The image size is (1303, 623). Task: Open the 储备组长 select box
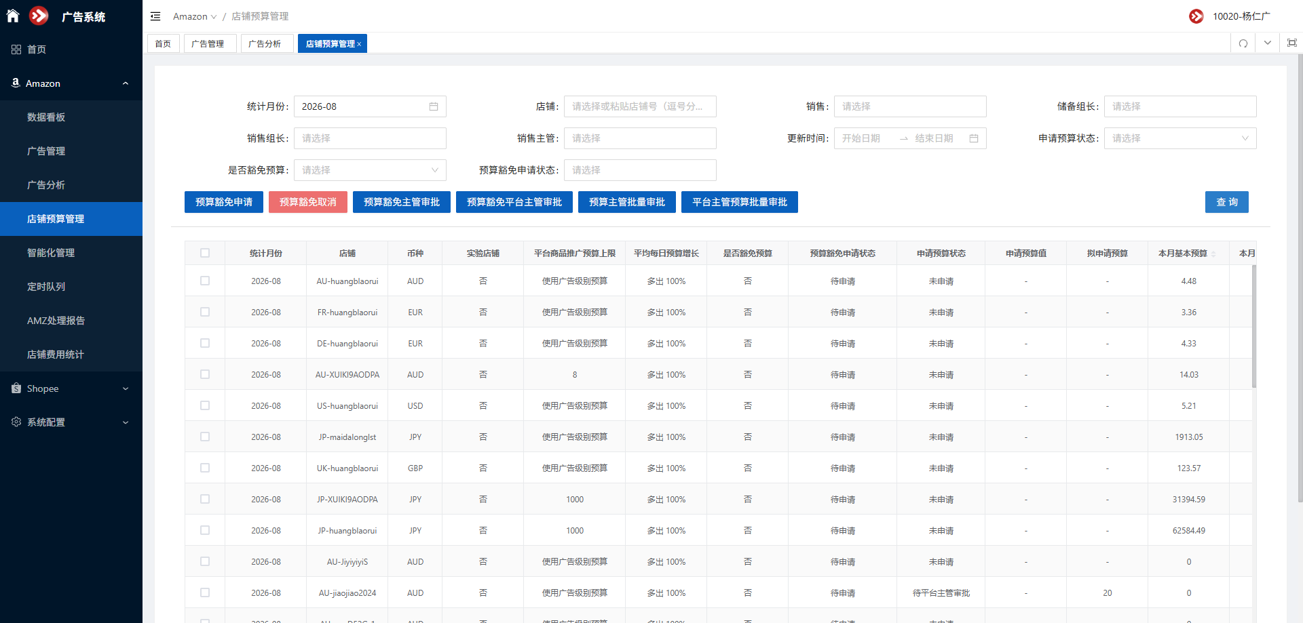tap(1180, 106)
